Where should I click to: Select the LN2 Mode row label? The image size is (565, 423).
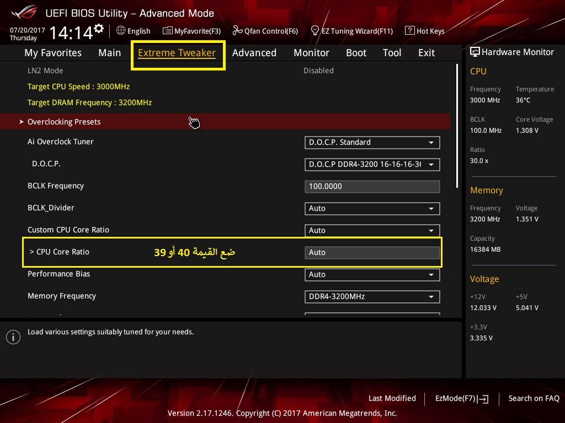pyautogui.click(x=45, y=70)
